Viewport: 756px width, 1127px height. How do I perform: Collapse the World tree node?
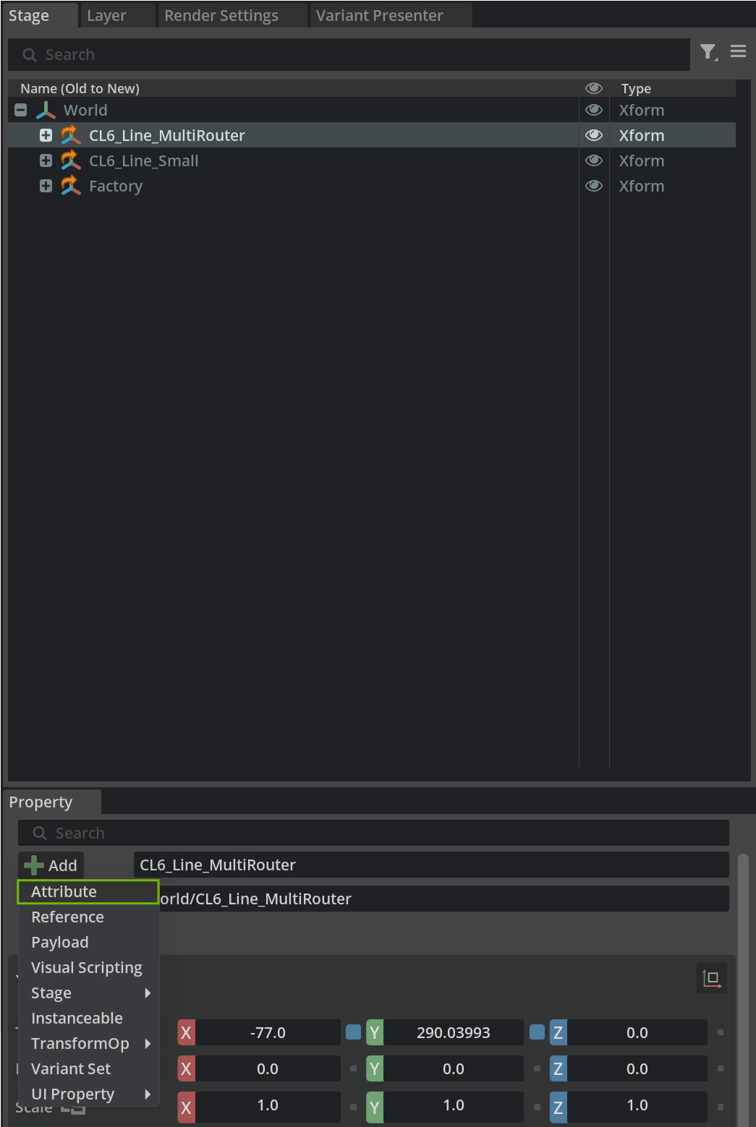(21, 111)
